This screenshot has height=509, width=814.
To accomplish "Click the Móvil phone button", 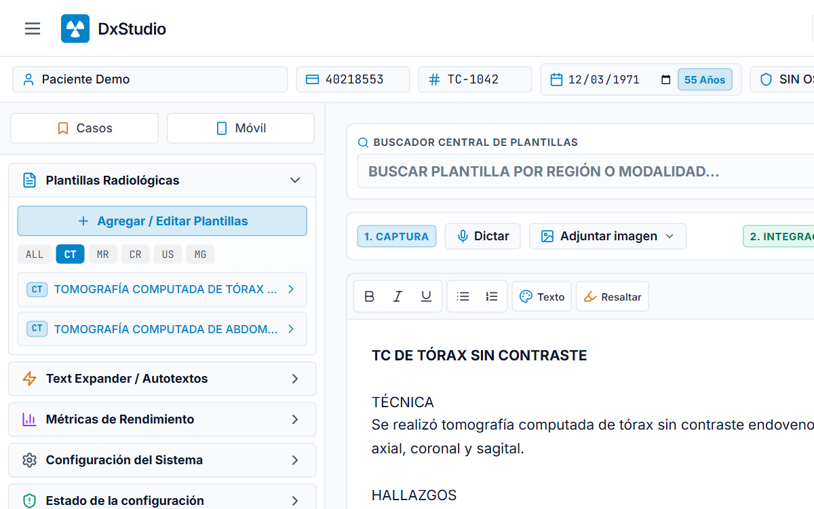I will pos(241,128).
